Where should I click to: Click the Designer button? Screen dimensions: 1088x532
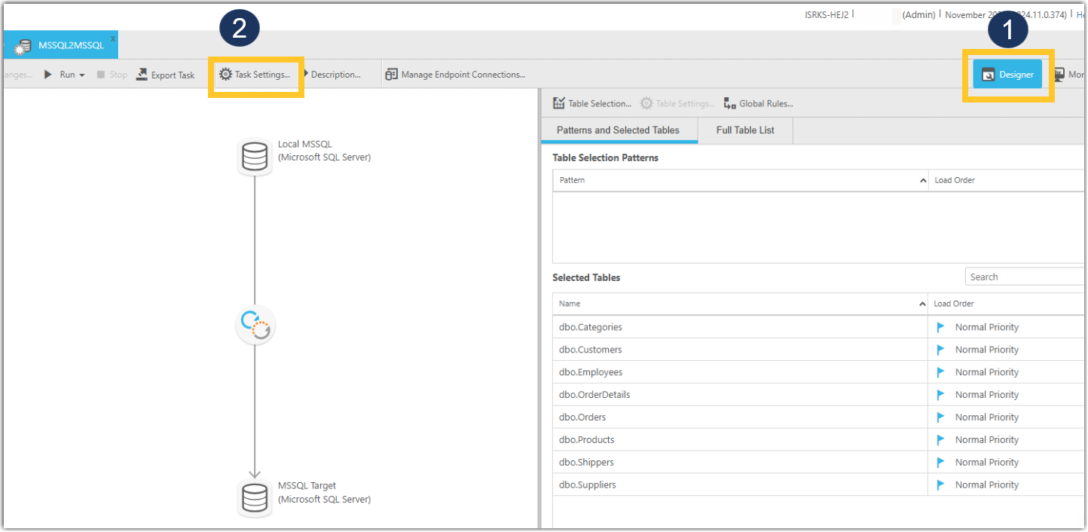point(1007,74)
